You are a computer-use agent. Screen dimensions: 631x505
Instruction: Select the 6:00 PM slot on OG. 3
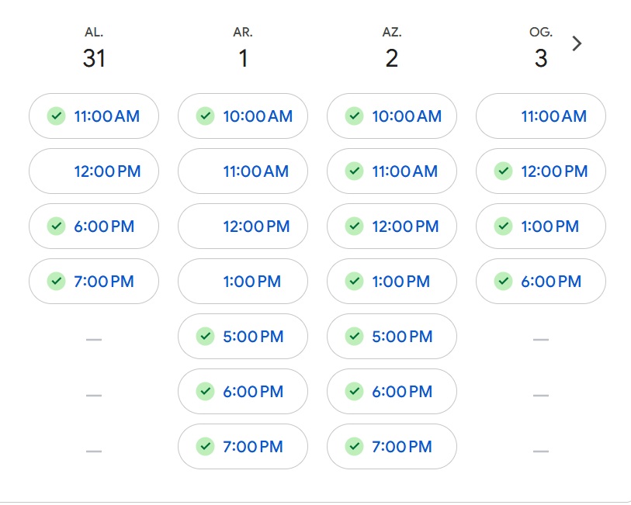point(541,282)
